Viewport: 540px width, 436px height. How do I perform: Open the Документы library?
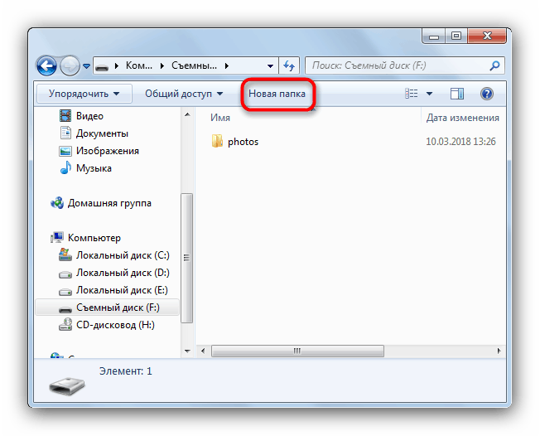pos(102,133)
